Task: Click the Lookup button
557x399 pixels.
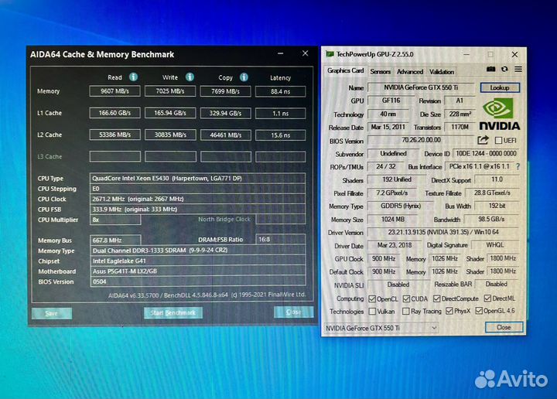Action: (500, 87)
